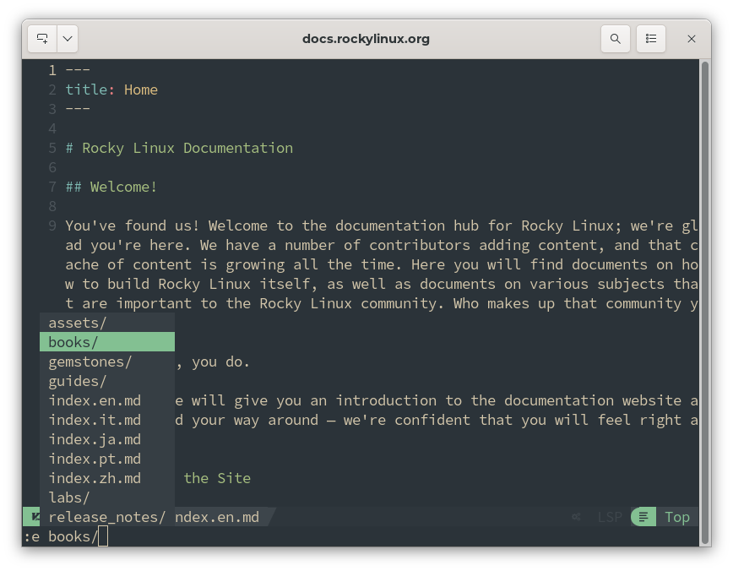Close the docs.rockylinux.org window
The image size is (733, 571).
click(x=692, y=39)
